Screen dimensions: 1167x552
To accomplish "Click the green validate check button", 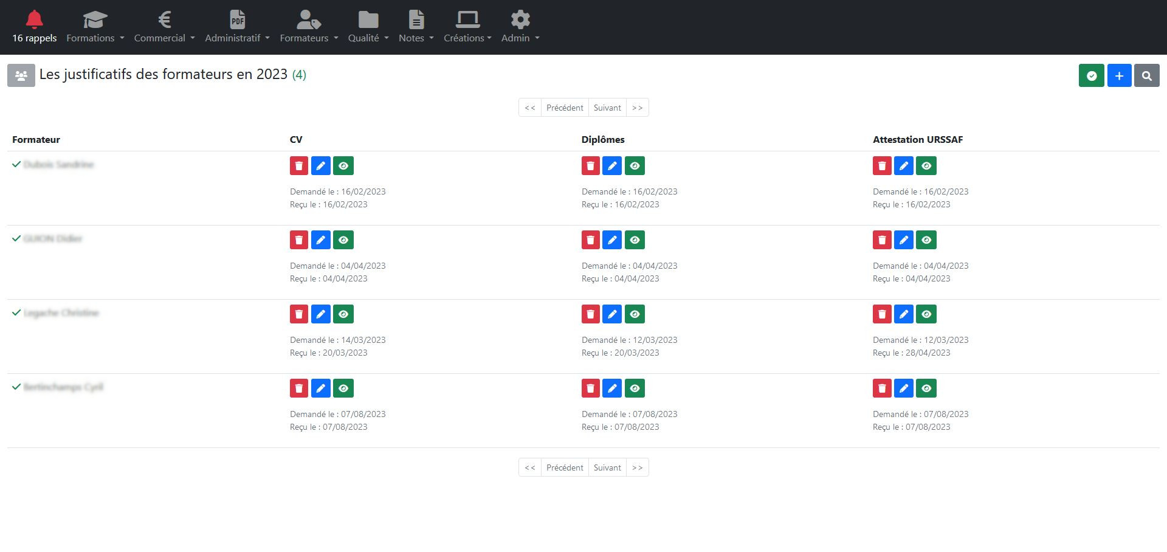I will [1092, 76].
